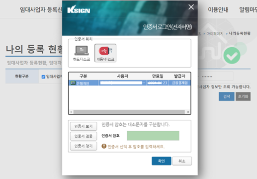The image size is (257, 179).
Task: Click right arrow of certificate list scrollbar
Action: pyautogui.click(x=188, y=112)
